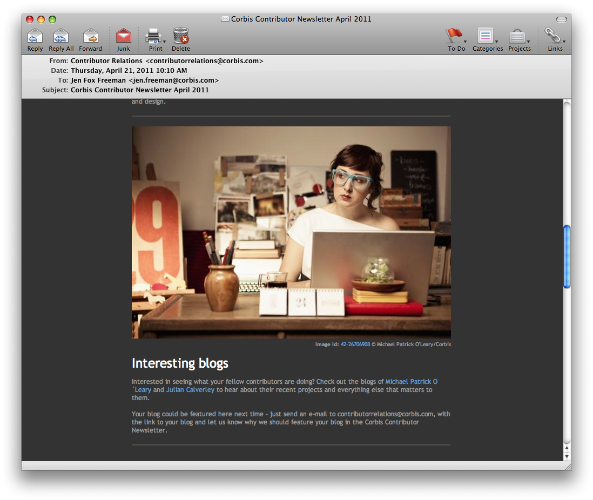Print the newsletter message

click(153, 37)
